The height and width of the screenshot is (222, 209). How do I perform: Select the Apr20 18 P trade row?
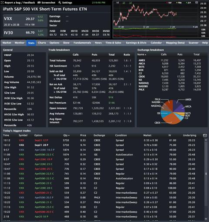(103, 217)
